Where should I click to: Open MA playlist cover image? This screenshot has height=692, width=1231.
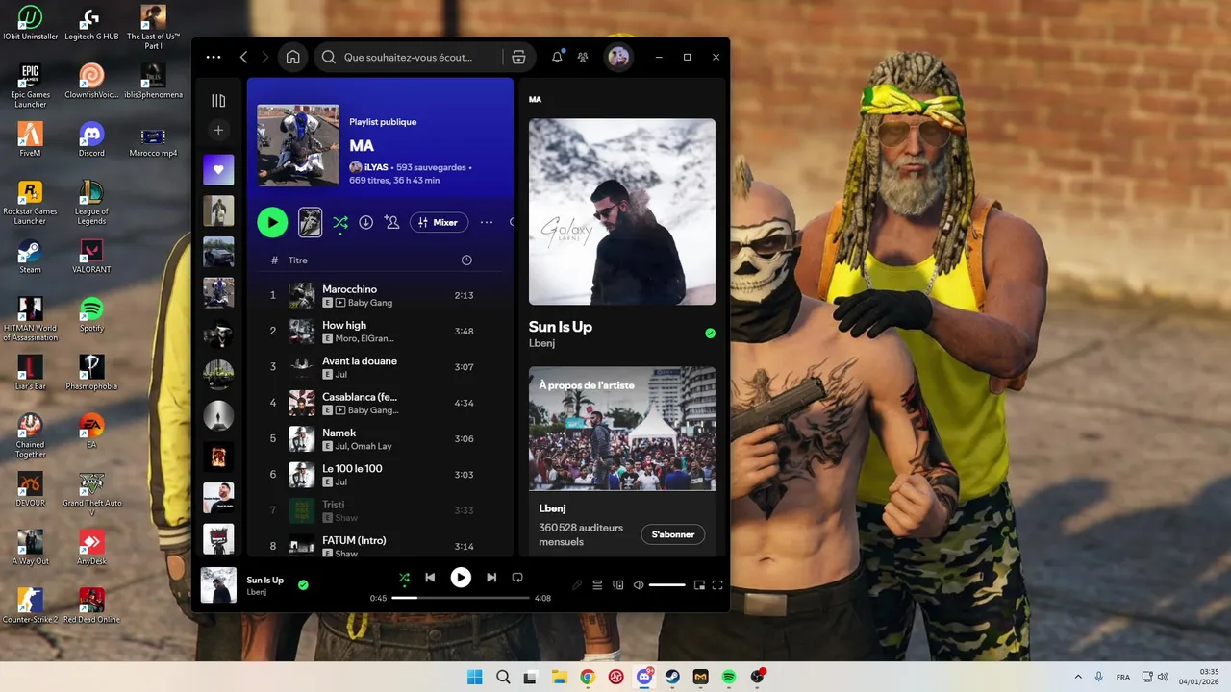[298, 145]
